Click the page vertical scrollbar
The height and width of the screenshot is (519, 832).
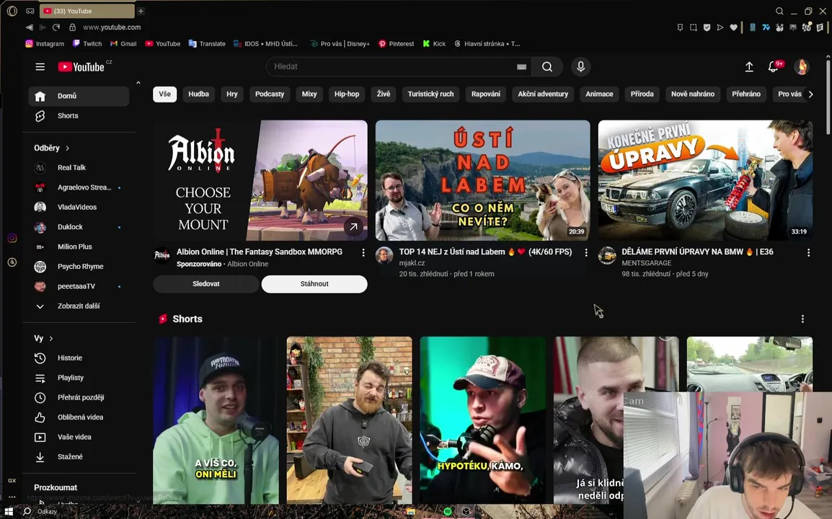click(828, 96)
